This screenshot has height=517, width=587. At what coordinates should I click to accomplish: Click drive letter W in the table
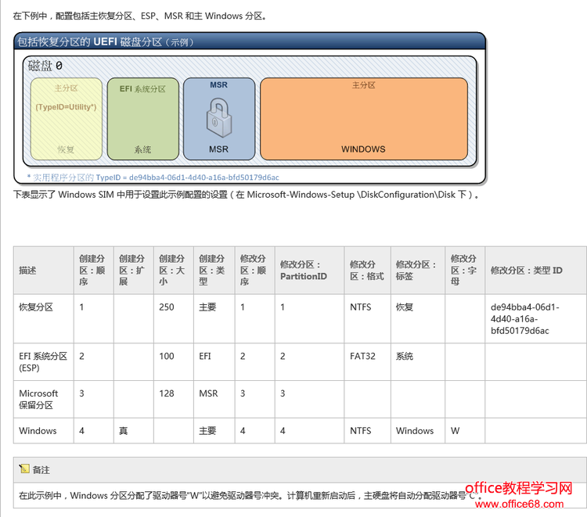coord(455,431)
